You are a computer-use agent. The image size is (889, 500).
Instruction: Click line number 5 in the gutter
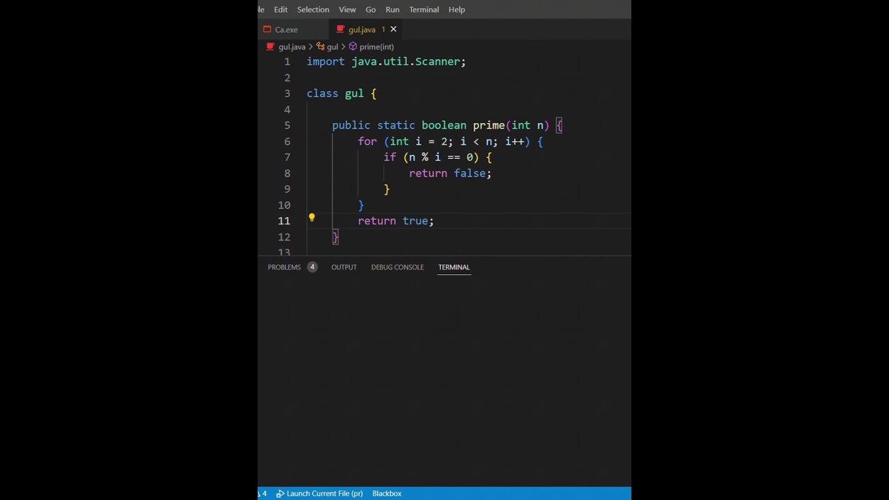287,126
